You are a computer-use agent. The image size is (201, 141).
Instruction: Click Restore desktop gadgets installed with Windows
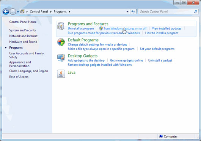100,65
